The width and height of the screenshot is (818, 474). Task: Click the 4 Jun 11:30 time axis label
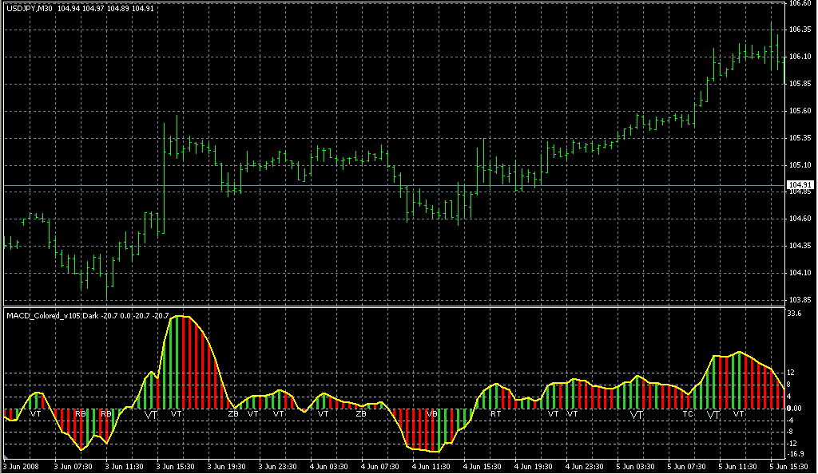tap(432, 466)
